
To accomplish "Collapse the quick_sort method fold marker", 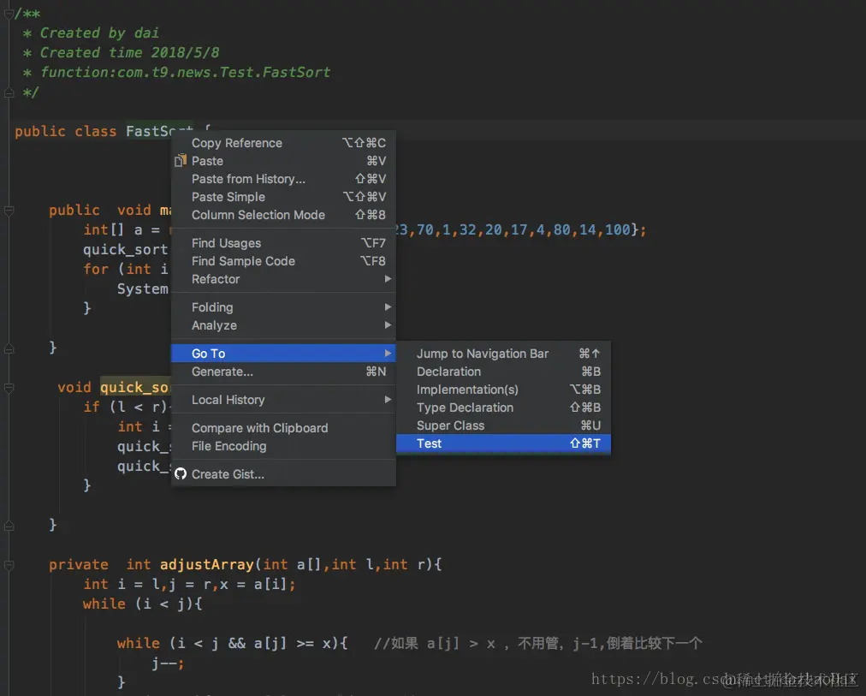I will (x=9, y=388).
